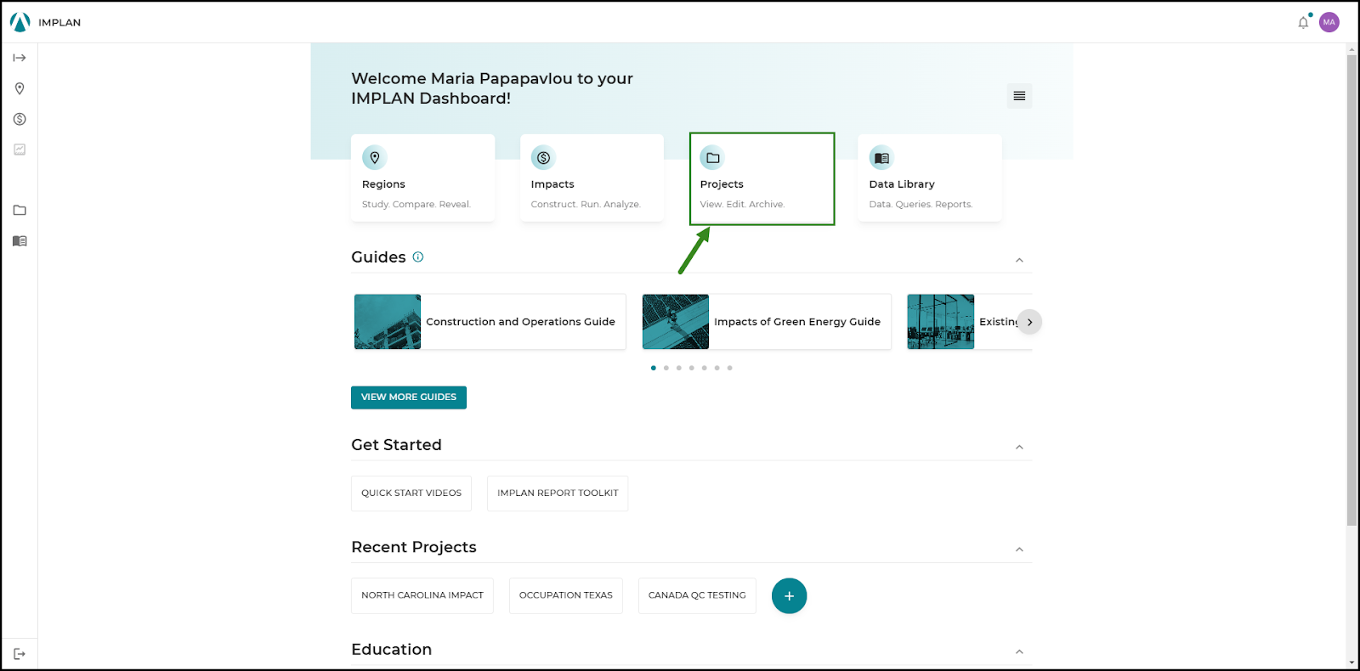Open Quick Start Videos
This screenshot has width=1360, height=671.
pos(411,493)
